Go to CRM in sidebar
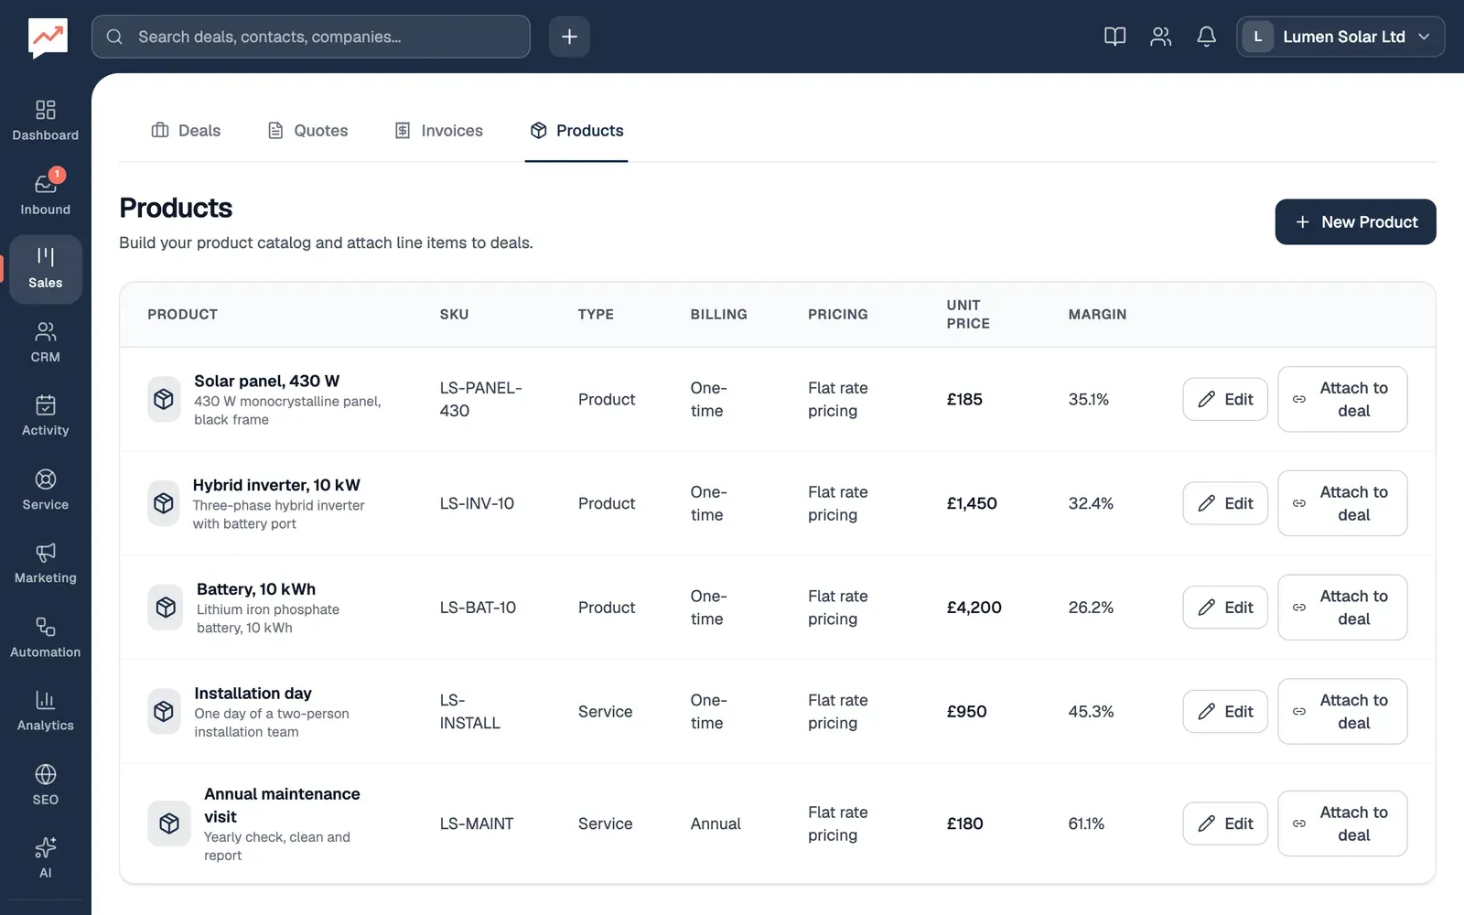1464x915 pixels. coord(45,343)
